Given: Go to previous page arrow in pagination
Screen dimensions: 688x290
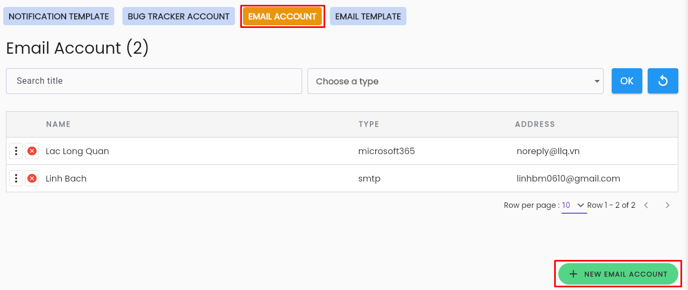Looking at the screenshot, I should 646,205.
